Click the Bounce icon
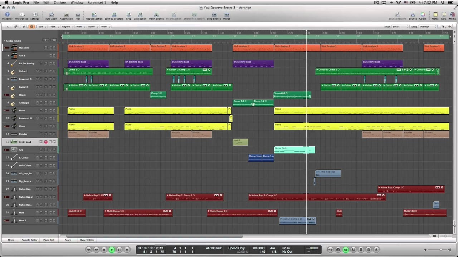 (x=413, y=16)
